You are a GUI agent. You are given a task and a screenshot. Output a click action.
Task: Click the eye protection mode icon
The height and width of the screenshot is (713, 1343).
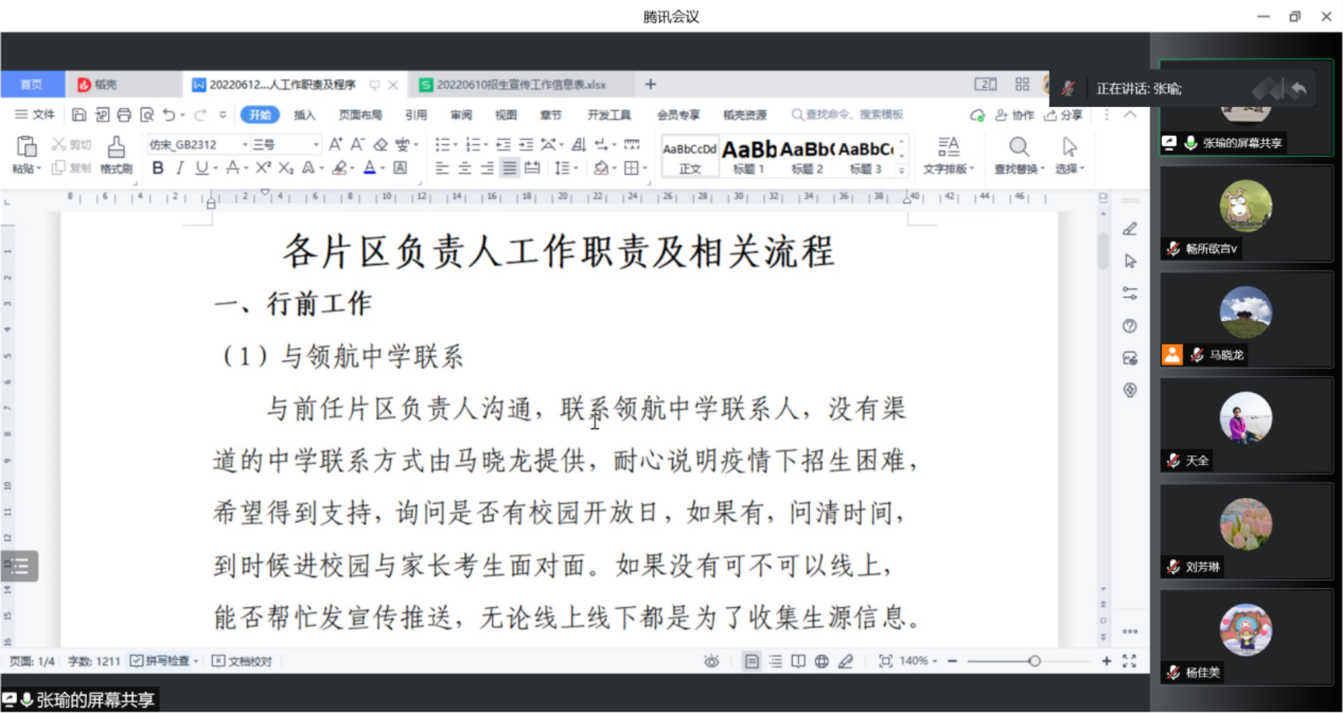click(711, 661)
